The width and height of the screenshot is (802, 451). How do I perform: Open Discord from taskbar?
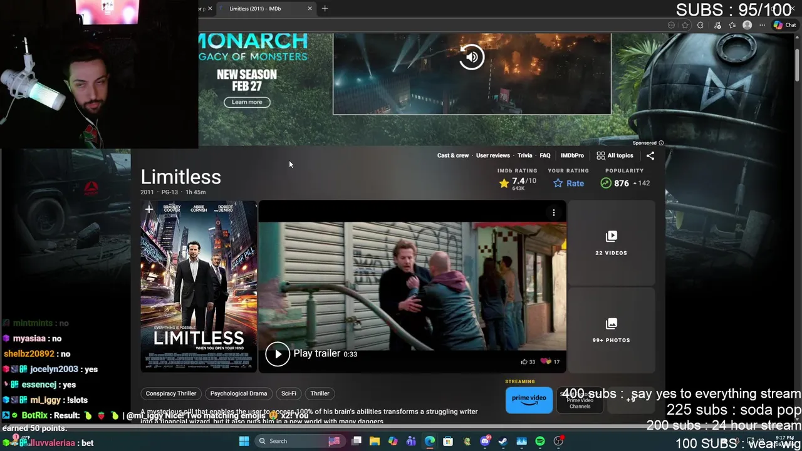tap(485, 441)
